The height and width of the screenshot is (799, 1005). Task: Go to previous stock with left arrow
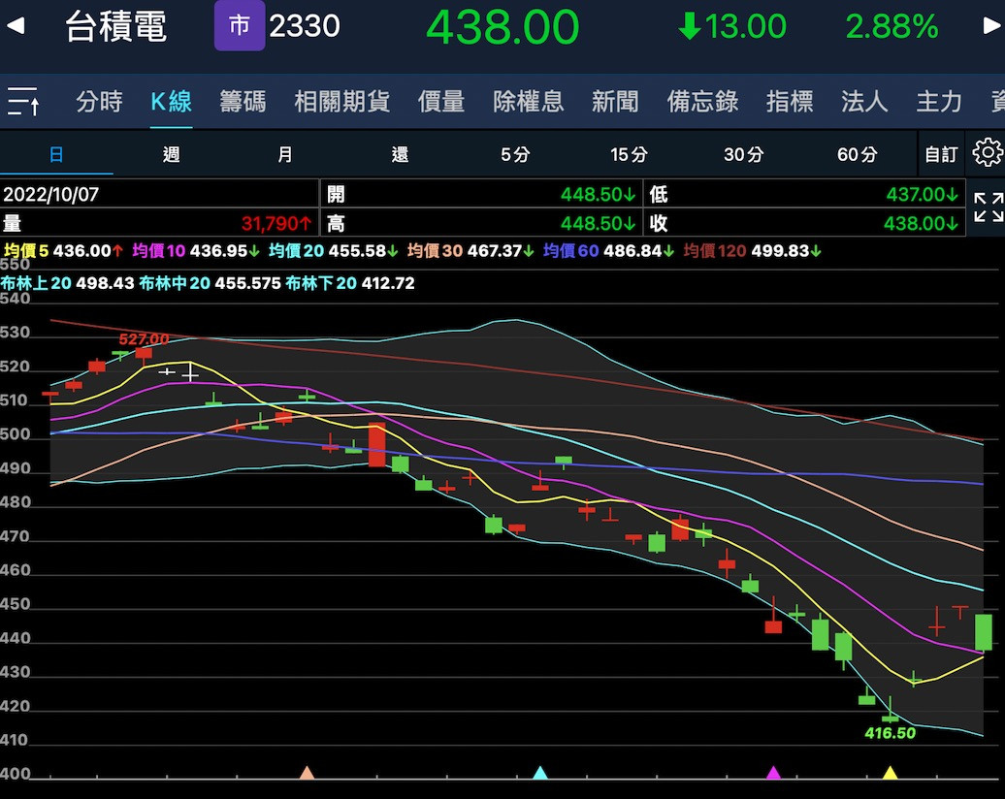click(16, 26)
